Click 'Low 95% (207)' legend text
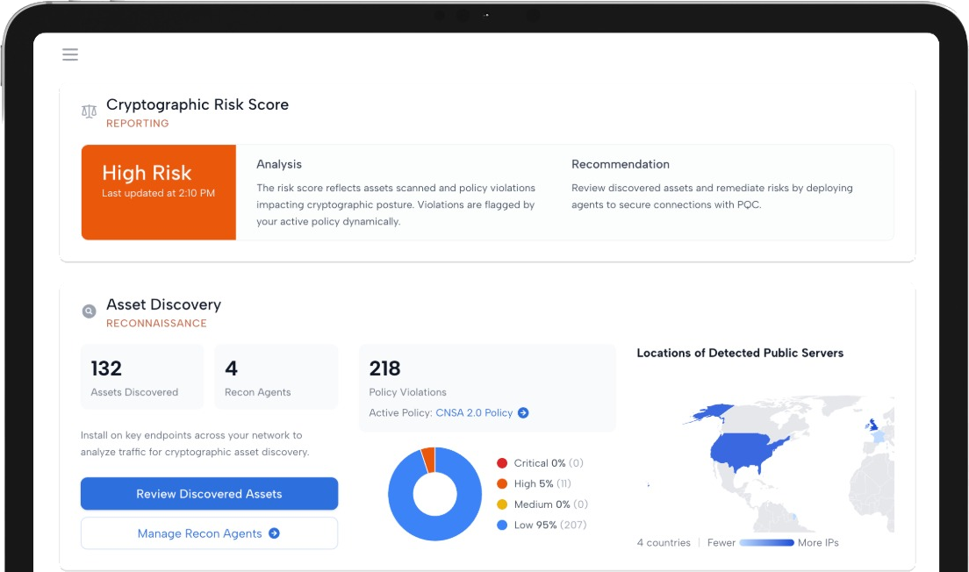This screenshot has width=969, height=572. point(550,525)
